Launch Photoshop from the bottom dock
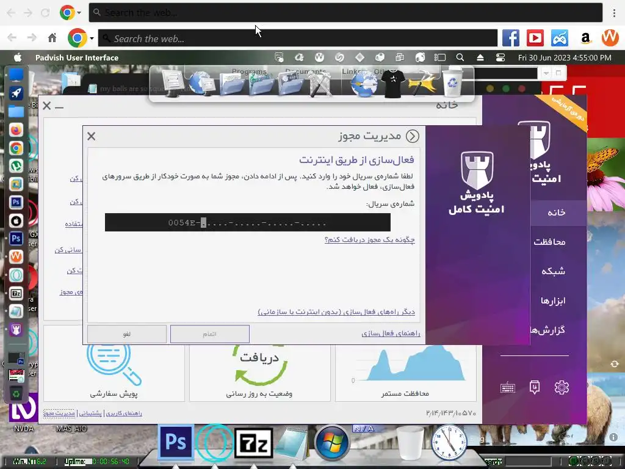 175,442
